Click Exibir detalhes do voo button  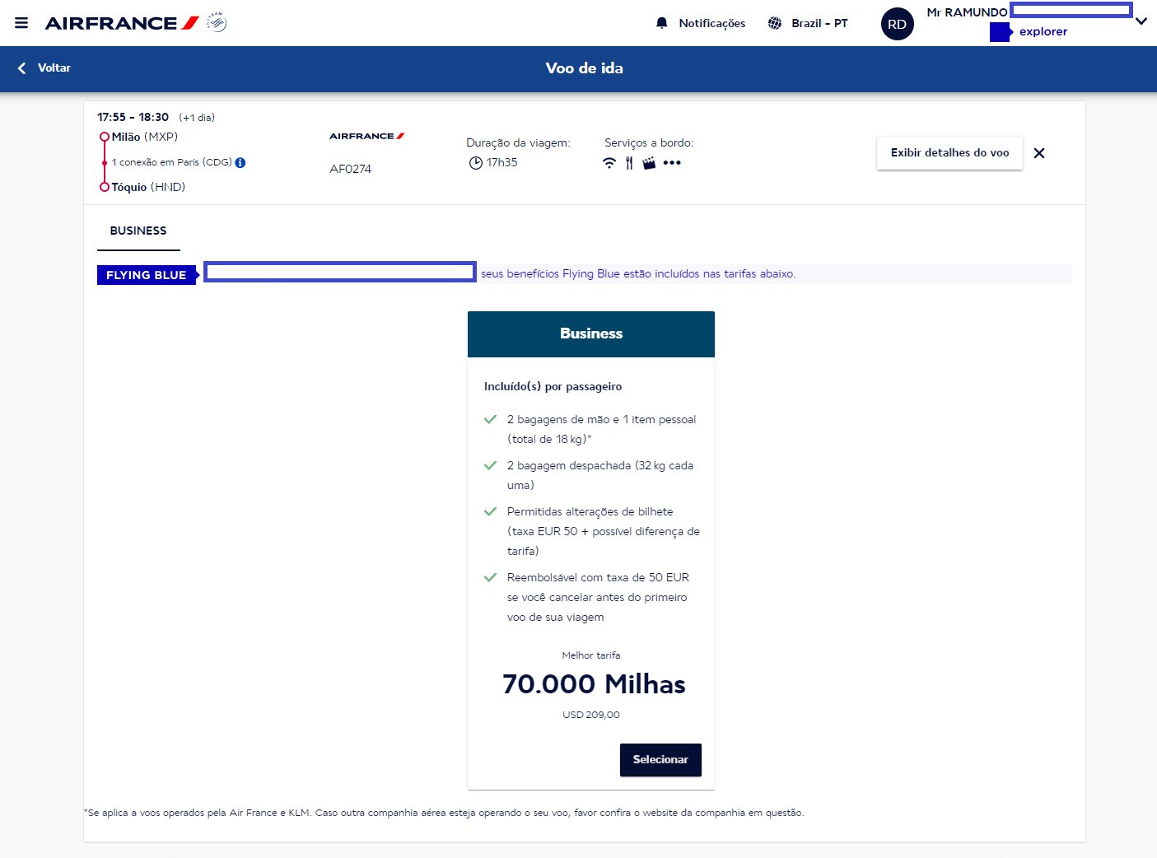click(949, 153)
